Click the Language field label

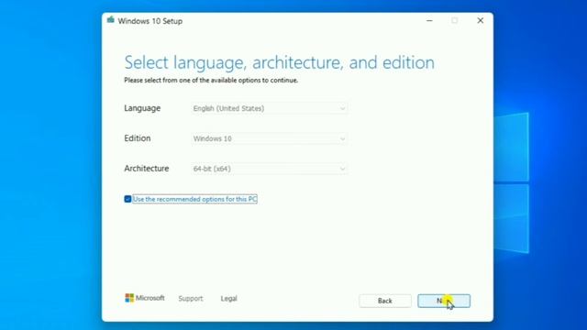point(142,108)
